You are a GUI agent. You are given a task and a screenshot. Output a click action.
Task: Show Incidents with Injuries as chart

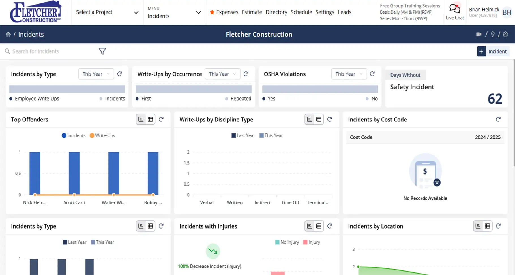310,226
